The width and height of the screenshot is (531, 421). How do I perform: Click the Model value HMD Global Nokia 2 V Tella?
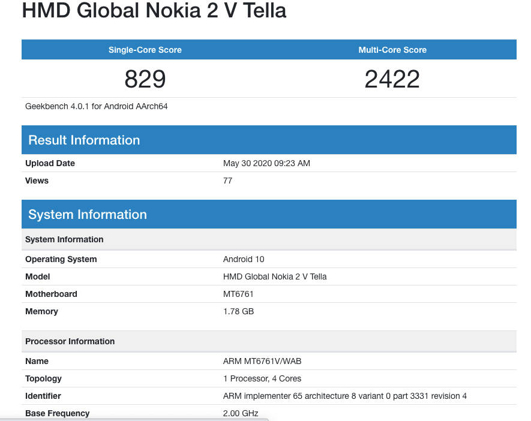click(275, 276)
